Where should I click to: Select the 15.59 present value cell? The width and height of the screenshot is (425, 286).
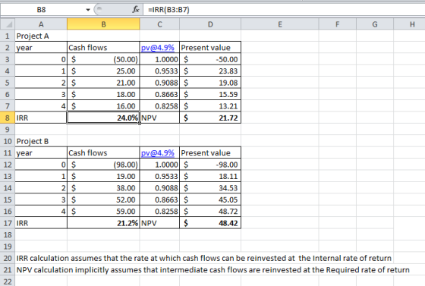[210, 94]
